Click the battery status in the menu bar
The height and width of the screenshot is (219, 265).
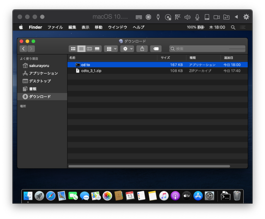195,27
